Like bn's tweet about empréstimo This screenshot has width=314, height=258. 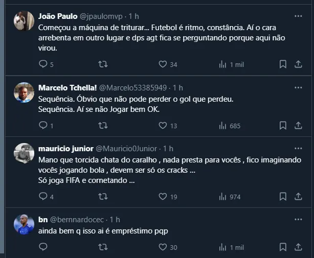(x=163, y=247)
